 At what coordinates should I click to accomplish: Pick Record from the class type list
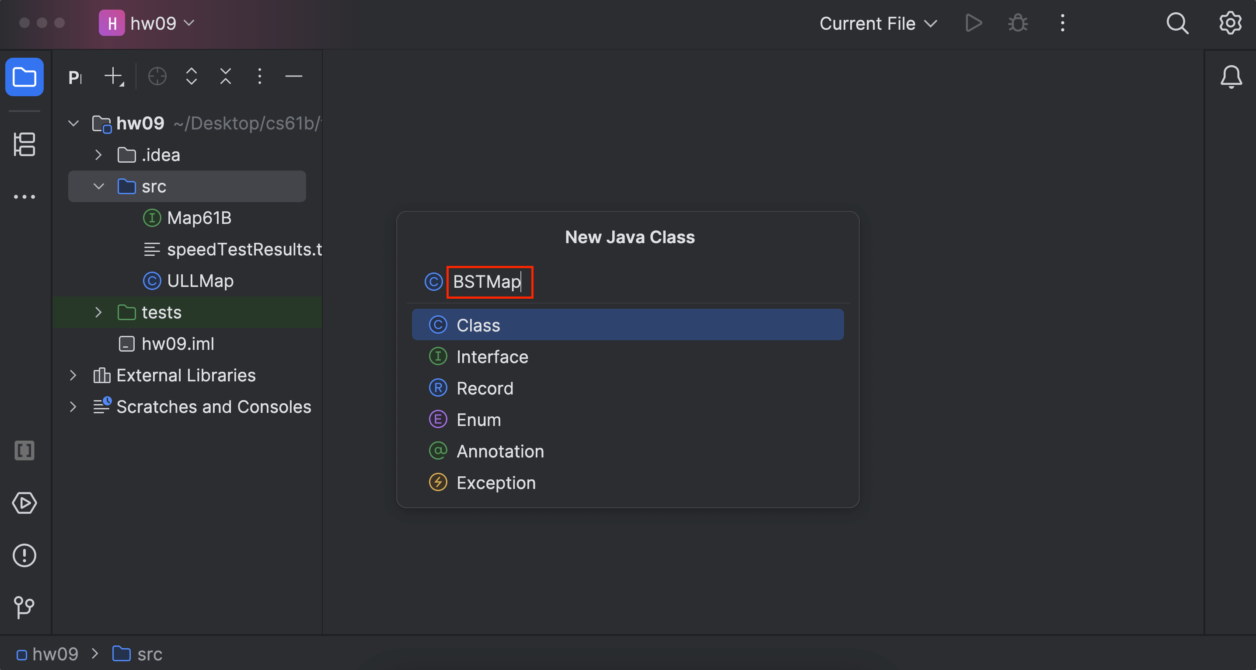click(x=485, y=388)
